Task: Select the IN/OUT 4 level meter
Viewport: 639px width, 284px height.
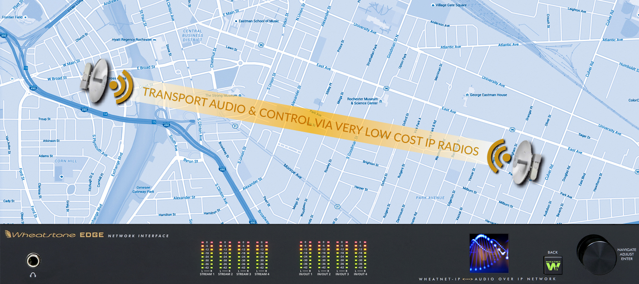Action: [x=360, y=258]
